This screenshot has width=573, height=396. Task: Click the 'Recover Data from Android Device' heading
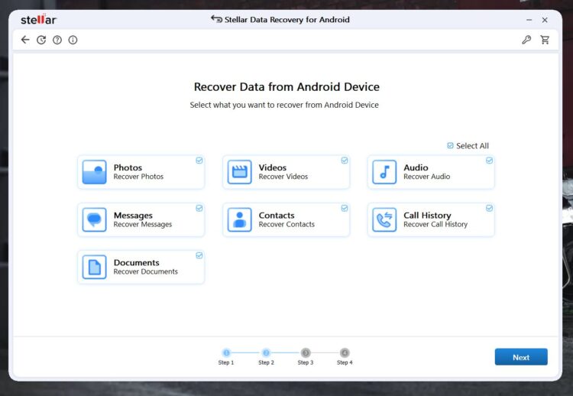tap(286, 86)
